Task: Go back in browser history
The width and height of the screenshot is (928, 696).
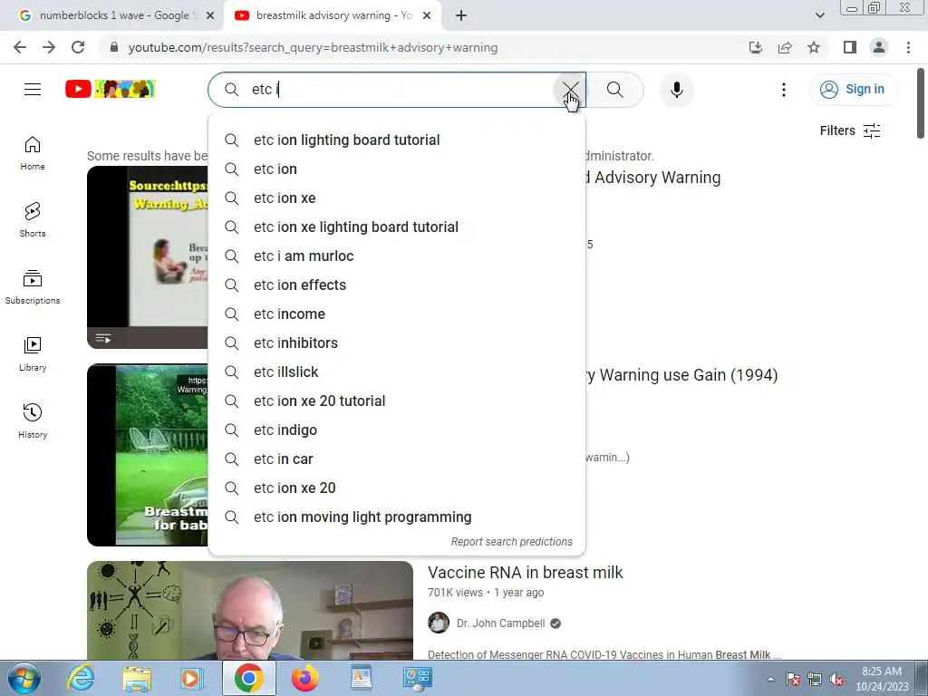Action: click(20, 47)
